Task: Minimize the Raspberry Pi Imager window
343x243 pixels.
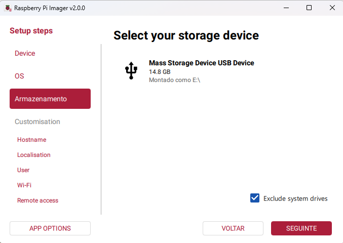Action: point(286,8)
